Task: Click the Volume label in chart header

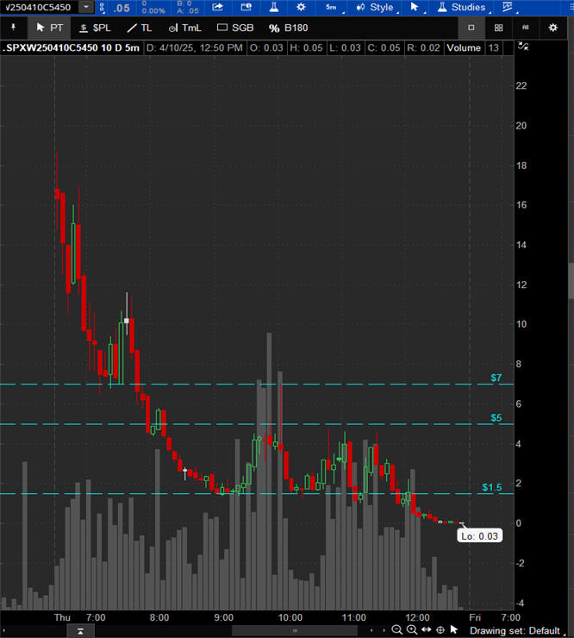Action: coord(464,48)
